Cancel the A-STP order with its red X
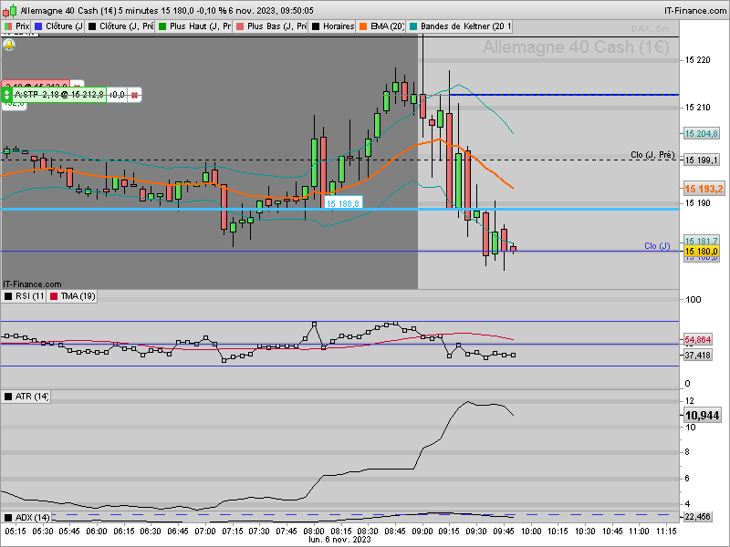This screenshot has width=730, height=547. tap(134, 95)
